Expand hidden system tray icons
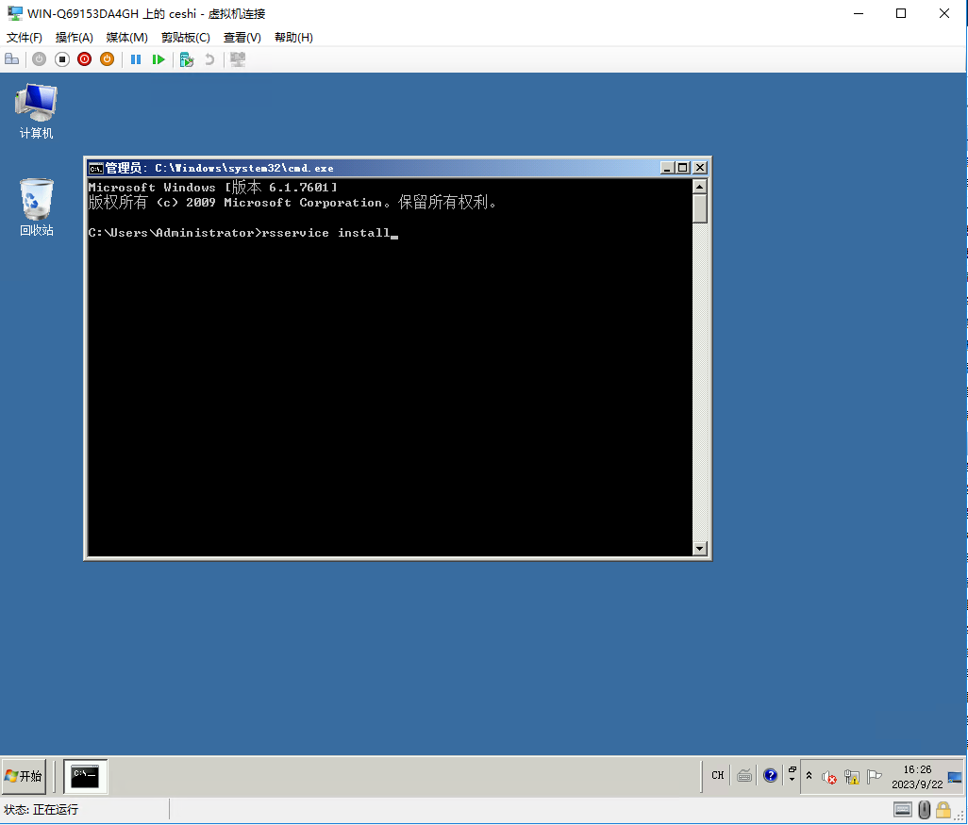968x825 pixels. click(x=809, y=776)
